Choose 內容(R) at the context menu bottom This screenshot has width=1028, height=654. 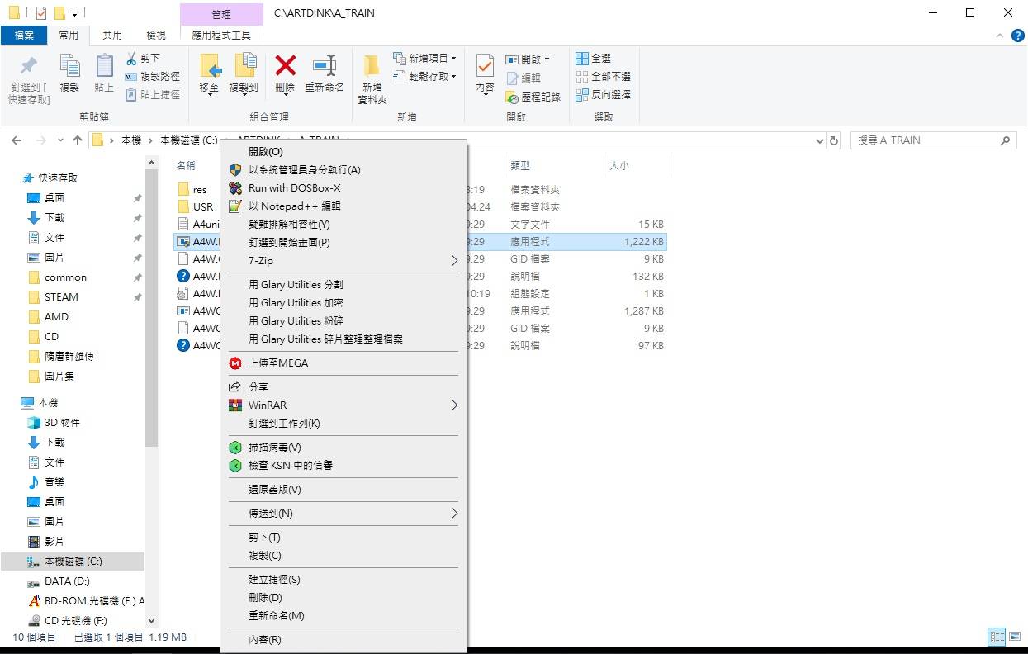tap(343, 640)
